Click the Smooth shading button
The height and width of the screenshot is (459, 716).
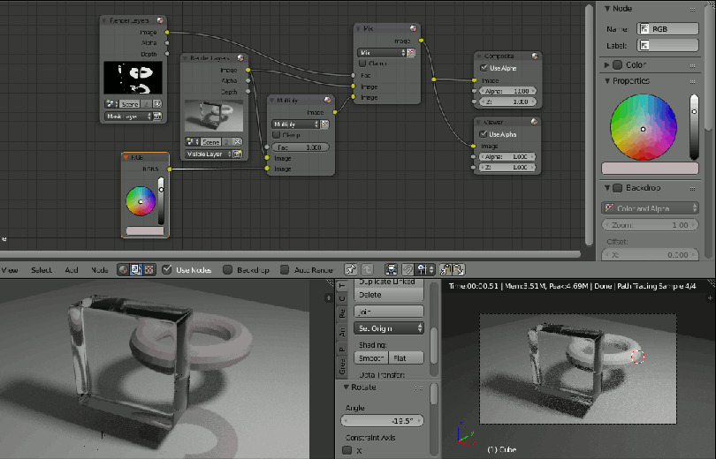pyautogui.click(x=370, y=357)
